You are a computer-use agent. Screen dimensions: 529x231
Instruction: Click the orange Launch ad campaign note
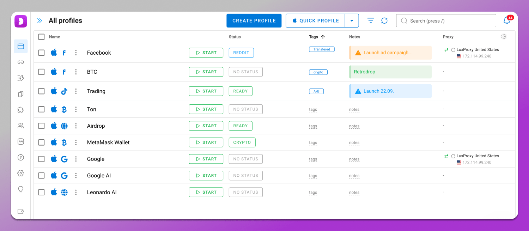[390, 53]
